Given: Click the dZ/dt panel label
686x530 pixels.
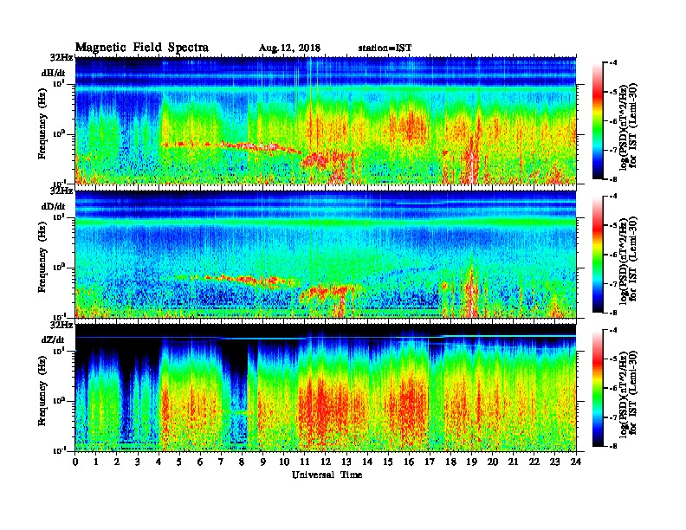Looking at the screenshot, I should (54, 339).
